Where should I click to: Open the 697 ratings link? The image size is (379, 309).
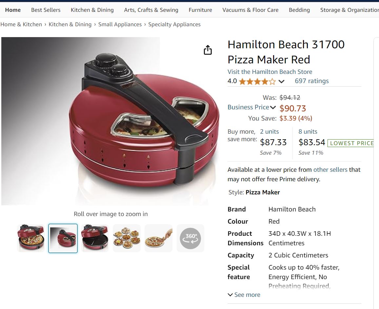(x=311, y=81)
